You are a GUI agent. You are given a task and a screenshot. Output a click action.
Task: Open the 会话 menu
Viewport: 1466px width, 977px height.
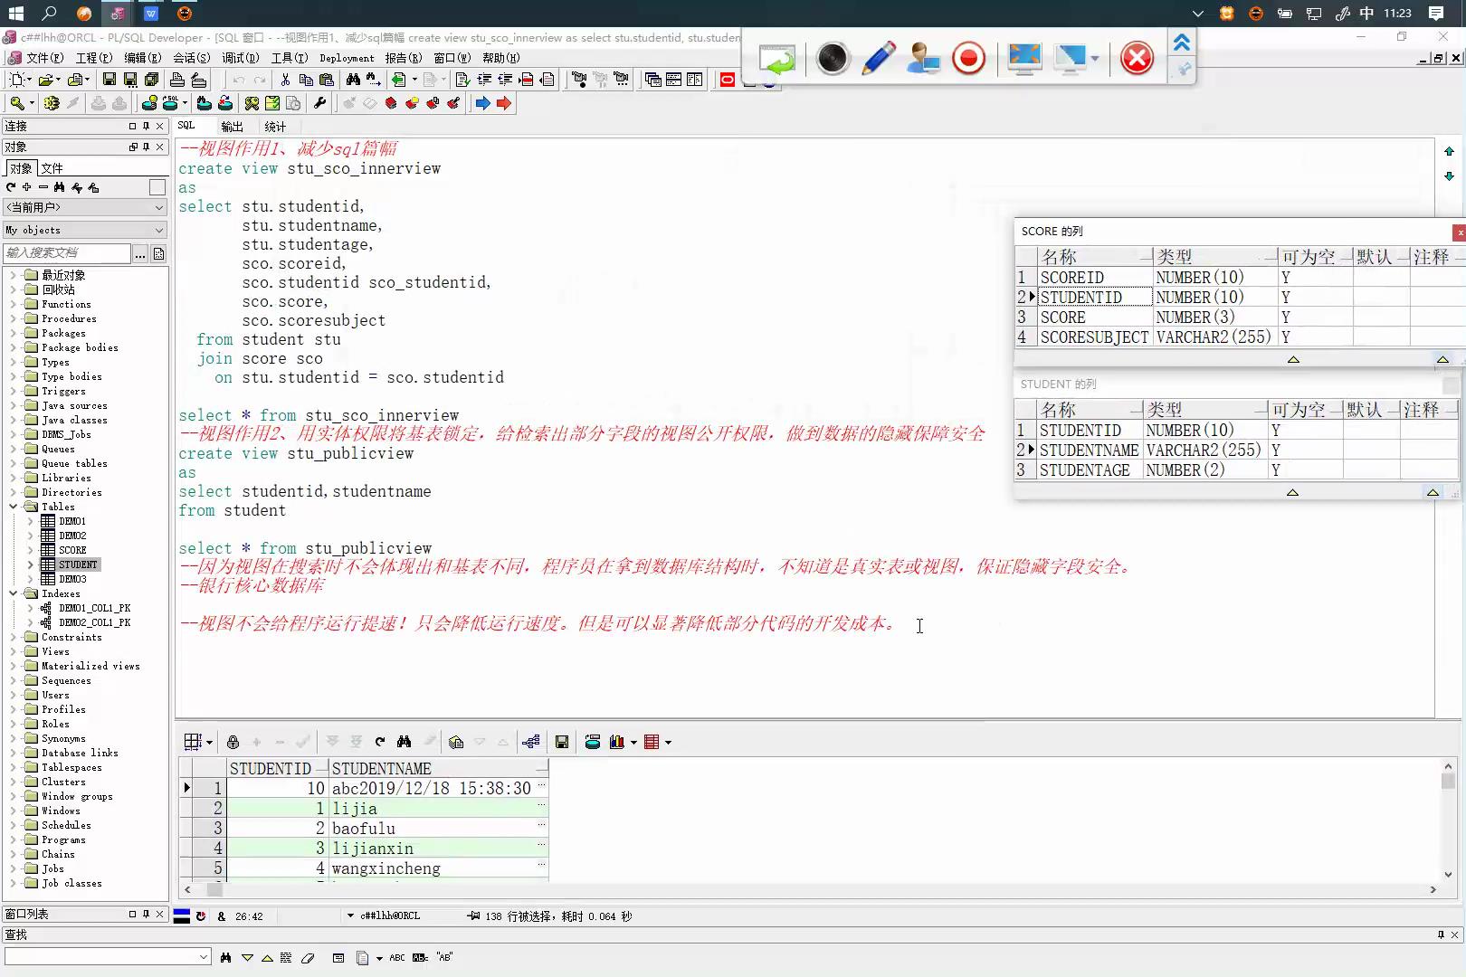pos(191,57)
